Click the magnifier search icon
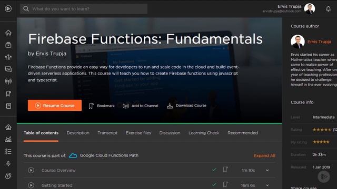 (26, 9)
